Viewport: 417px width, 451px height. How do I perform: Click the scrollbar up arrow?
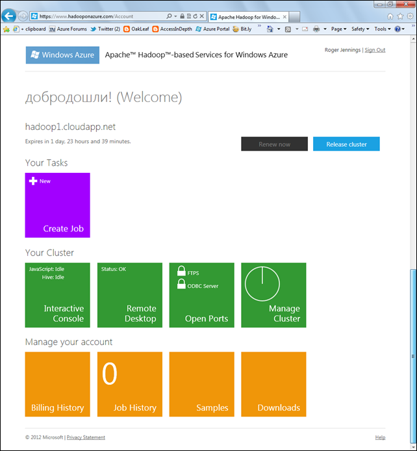413,38
